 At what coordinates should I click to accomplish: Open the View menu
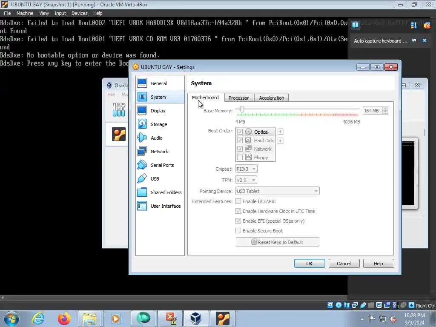44,13
